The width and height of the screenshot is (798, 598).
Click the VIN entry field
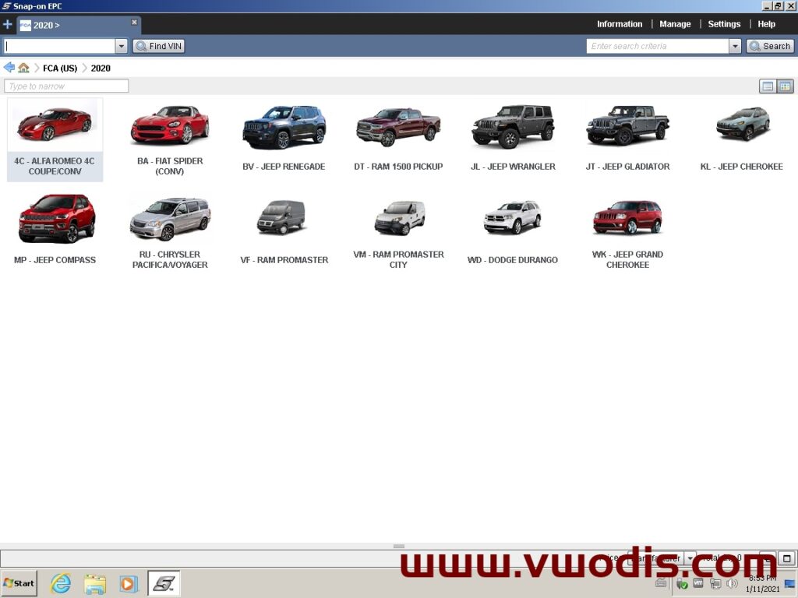pyautogui.click(x=59, y=46)
